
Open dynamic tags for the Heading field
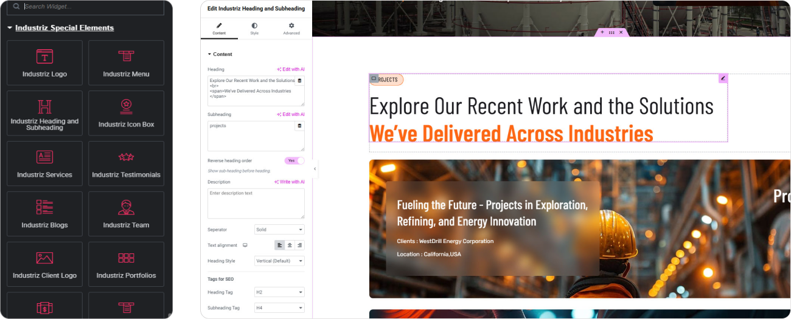299,81
